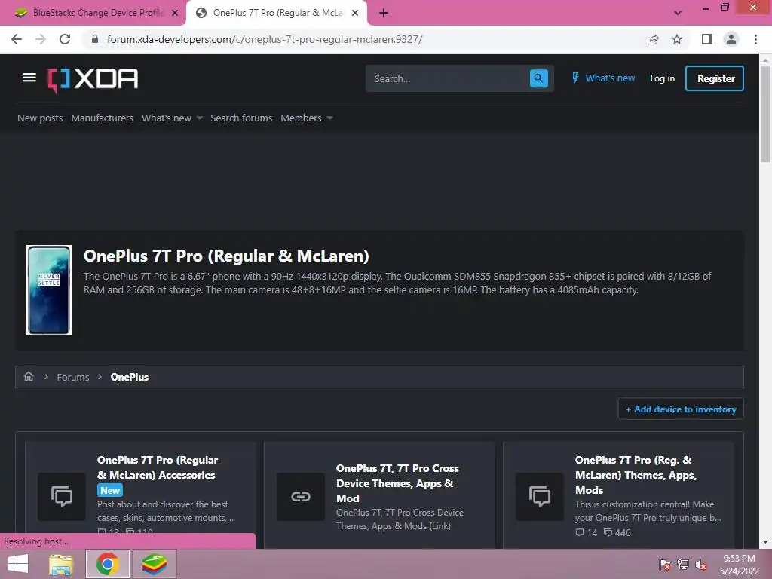Image resolution: width=772 pixels, height=579 pixels.
Task: Click What's new link in header
Action: pos(610,78)
